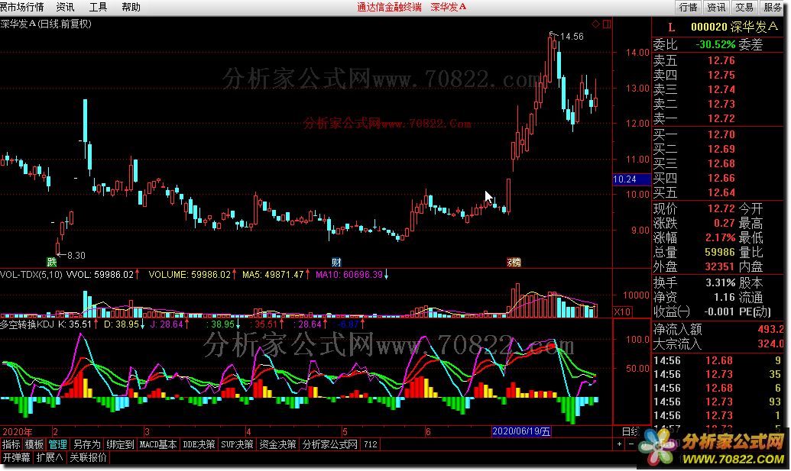This screenshot has height=471, width=791.
Task: Click the 卖一 12.72 order row
Action: (719, 119)
